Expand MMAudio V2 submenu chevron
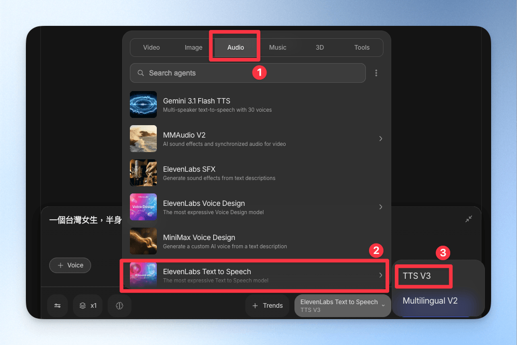The width and height of the screenshot is (517, 345). (380, 139)
